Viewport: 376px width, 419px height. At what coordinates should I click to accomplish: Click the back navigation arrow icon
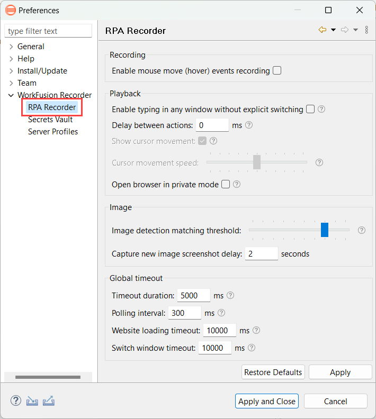click(323, 30)
